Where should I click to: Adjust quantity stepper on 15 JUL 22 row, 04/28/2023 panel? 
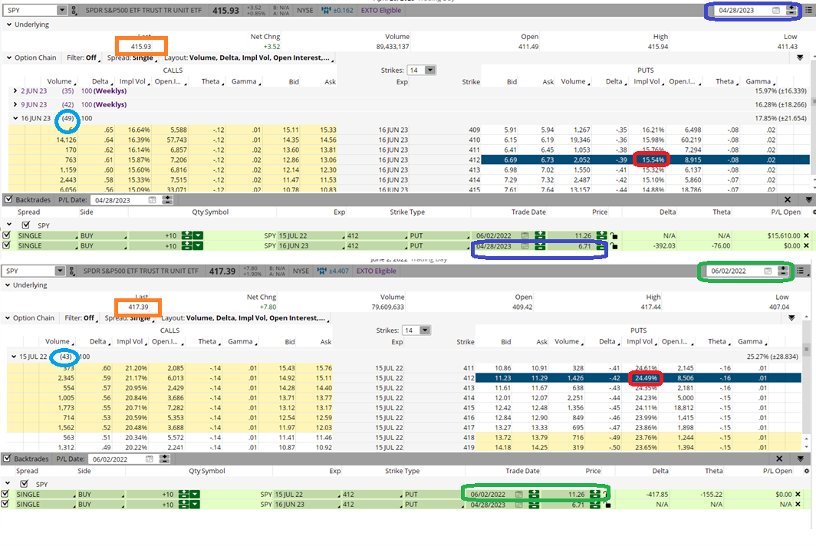coord(186,235)
